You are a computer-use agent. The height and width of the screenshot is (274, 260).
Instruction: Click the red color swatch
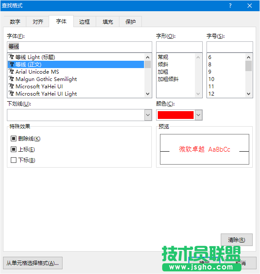175,115
